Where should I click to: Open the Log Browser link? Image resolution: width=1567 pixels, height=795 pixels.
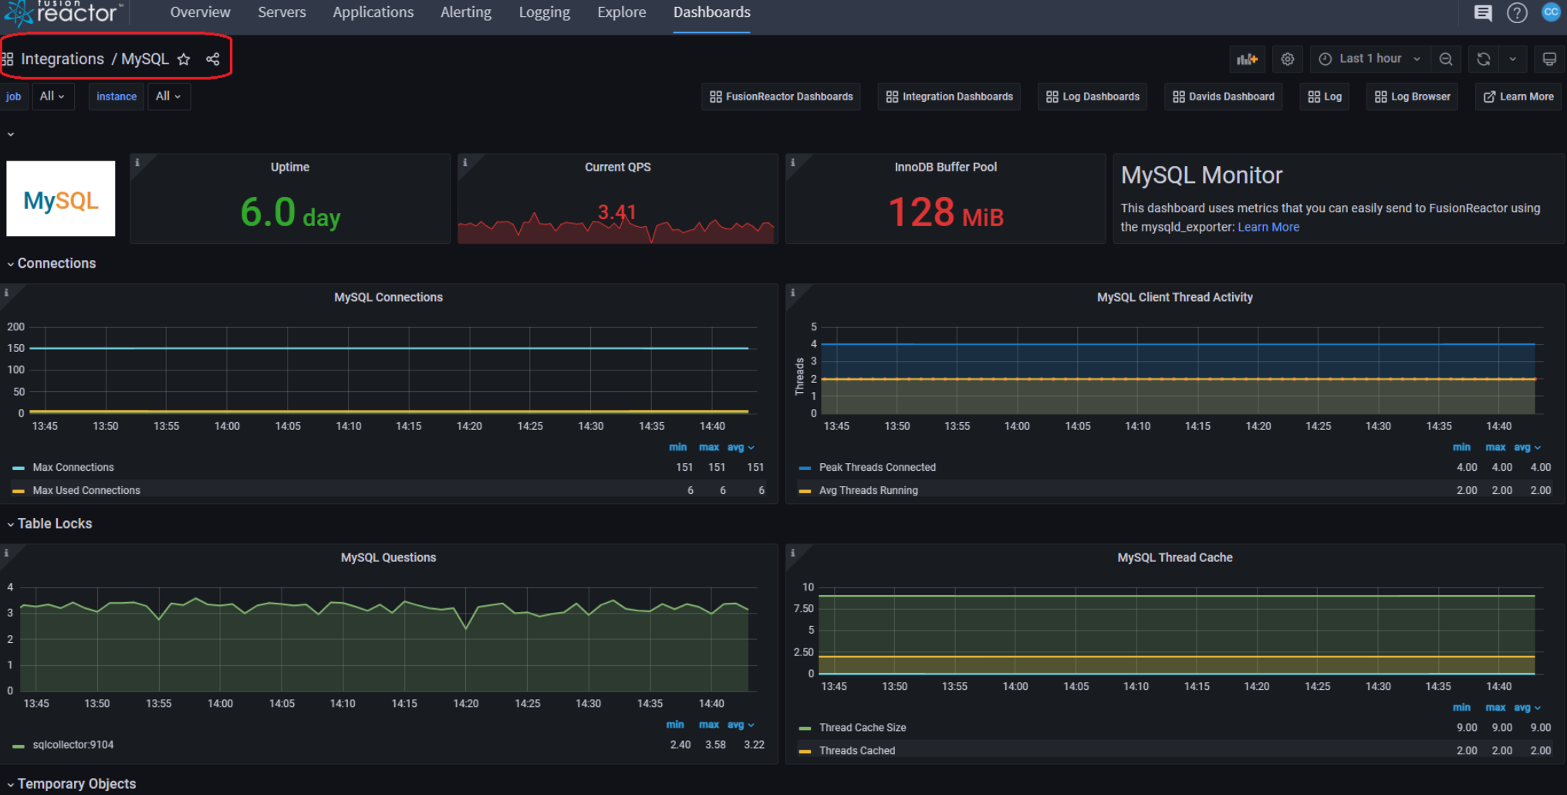[x=1412, y=96]
